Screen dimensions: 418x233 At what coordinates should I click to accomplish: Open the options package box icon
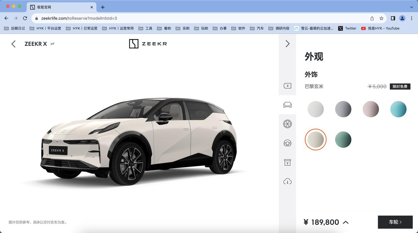tap(287, 162)
